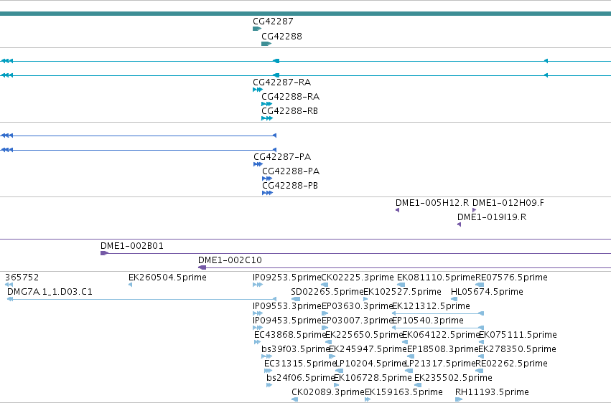Select the IP09553.3prime EST label
This screenshot has height=403, width=611.
pyautogui.click(x=286, y=306)
